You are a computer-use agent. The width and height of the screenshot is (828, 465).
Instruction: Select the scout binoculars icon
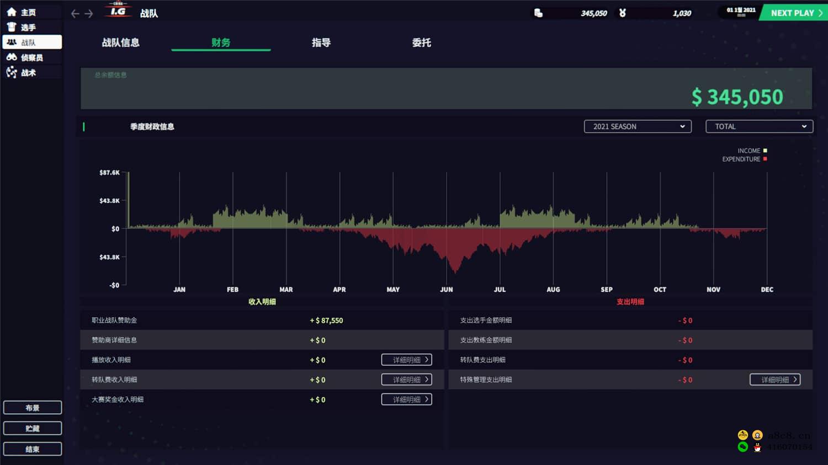[12, 57]
